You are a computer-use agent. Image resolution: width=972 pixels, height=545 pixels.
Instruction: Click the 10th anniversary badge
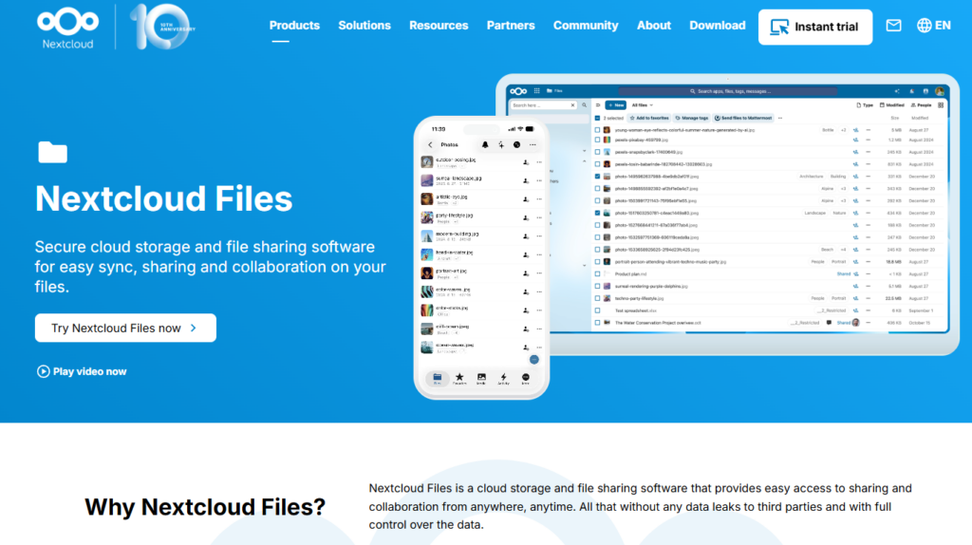point(162,27)
